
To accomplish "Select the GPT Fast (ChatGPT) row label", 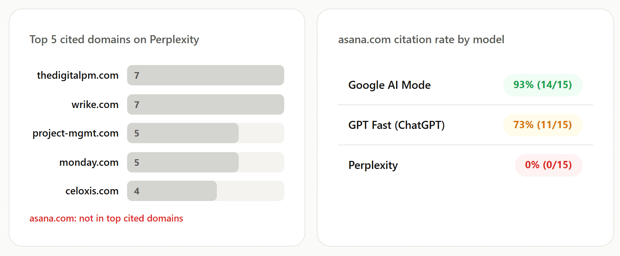I will (x=396, y=125).
